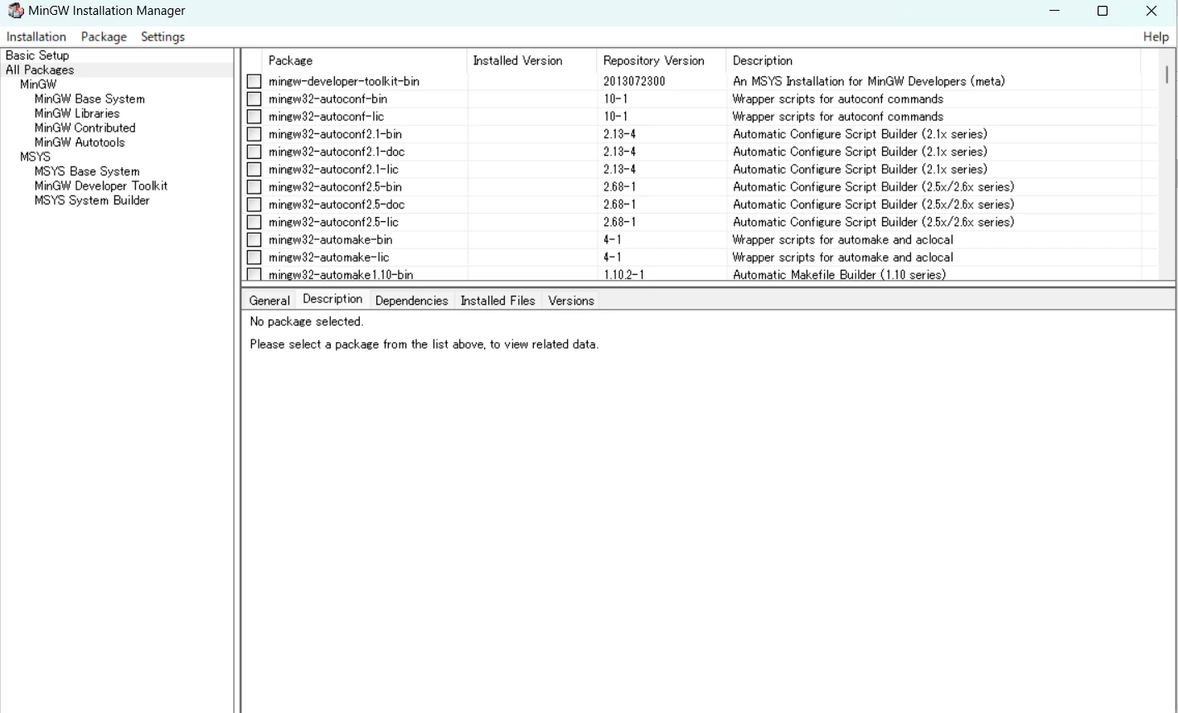Toggle checkbox for mingw-developer-toolkit-bin
Image resolution: width=1178 pixels, height=713 pixels.
point(254,82)
